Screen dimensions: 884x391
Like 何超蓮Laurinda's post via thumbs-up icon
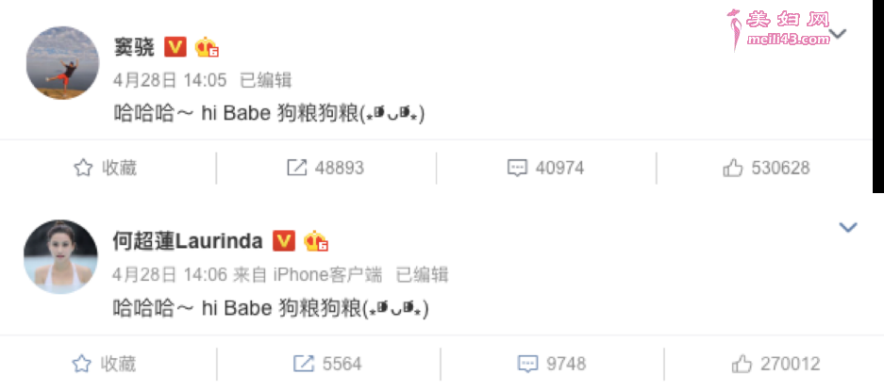pyautogui.click(x=742, y=364)
